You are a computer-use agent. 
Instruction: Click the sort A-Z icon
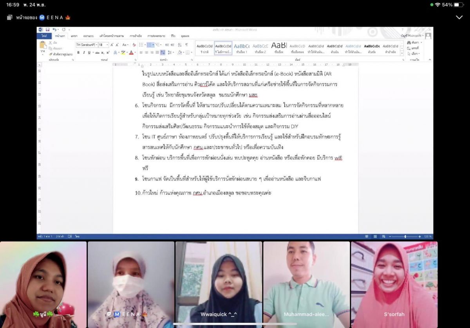tap(179, 45)
